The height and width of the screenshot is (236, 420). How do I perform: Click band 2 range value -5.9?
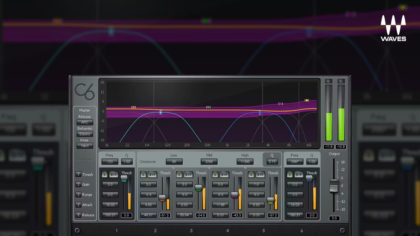tap(148, 195)
